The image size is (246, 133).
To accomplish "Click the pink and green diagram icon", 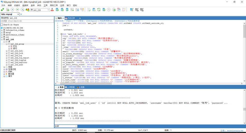I will 124,10.
